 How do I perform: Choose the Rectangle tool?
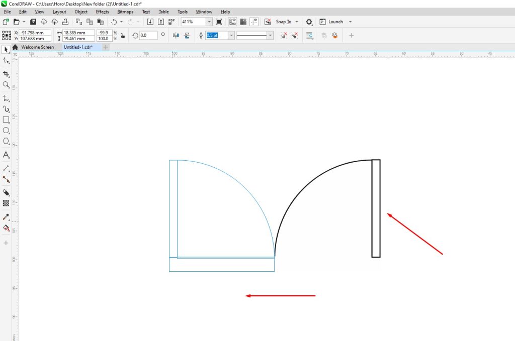[6, 120]
